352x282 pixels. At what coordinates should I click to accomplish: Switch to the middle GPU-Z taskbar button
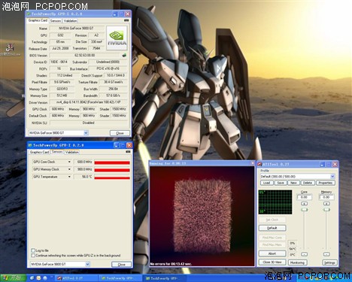(120, 278)
